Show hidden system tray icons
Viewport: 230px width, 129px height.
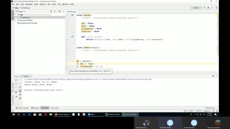coord(195,115)
